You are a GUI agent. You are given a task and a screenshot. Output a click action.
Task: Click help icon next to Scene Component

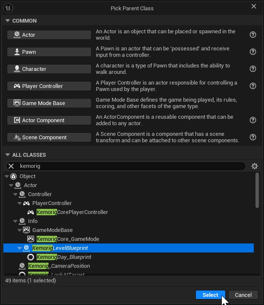click(x=253, y=137)
